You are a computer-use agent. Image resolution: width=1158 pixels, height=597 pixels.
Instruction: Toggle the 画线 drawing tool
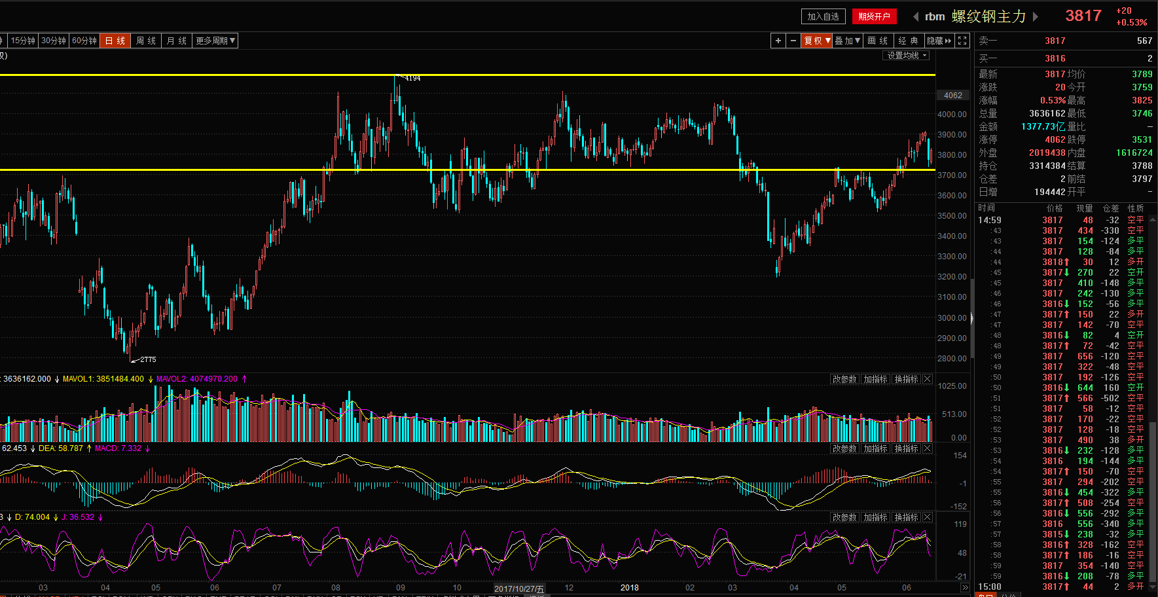(x=878, y=41)
